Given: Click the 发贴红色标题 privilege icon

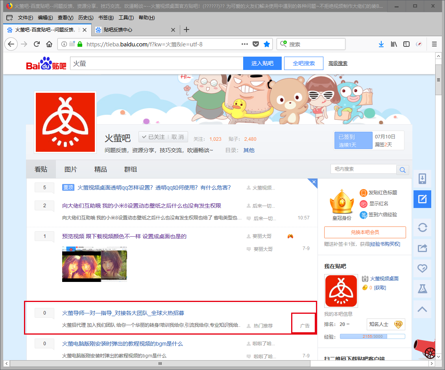Looking at the screenshot, I should point(363,193).
